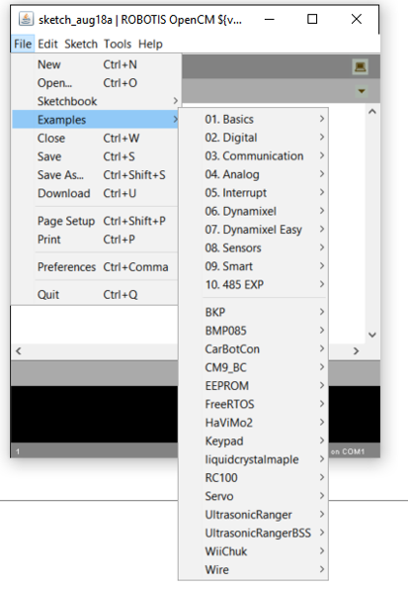Image resolution: width=408 pixels, height=589 pixels.
Task: Open the serial monitor icon
Action: pyautogui.click(x=360, y=67)
